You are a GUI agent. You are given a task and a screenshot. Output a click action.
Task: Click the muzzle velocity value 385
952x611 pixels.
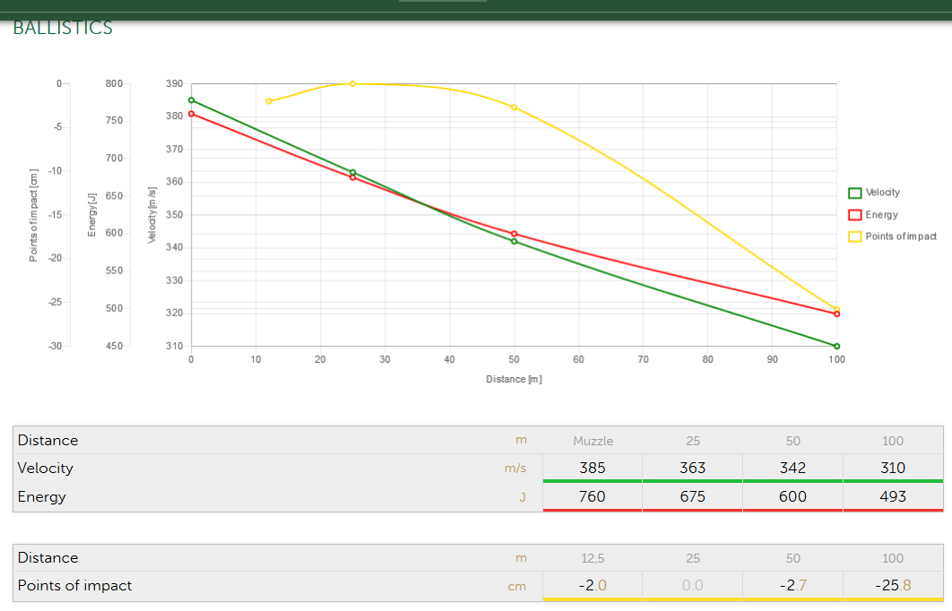pyautogui.click(x=593, y=468)
